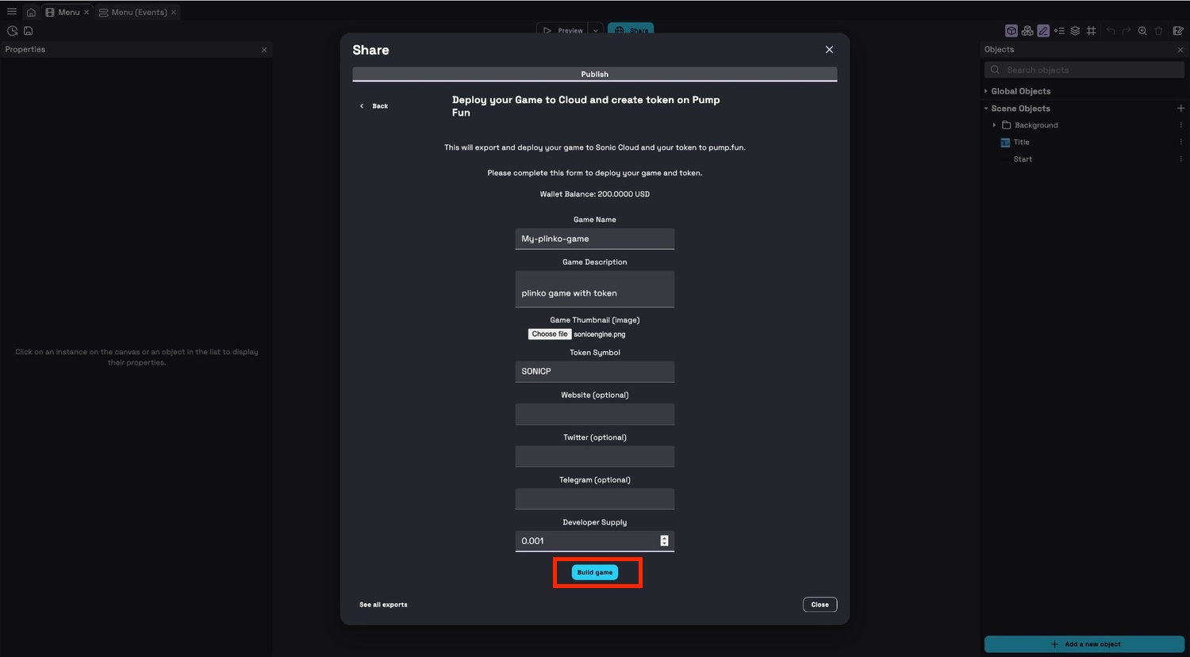1190x657 pixels.
Task: Toggle the Properties edit pencil icon
Action: [x=1043, y=31]
